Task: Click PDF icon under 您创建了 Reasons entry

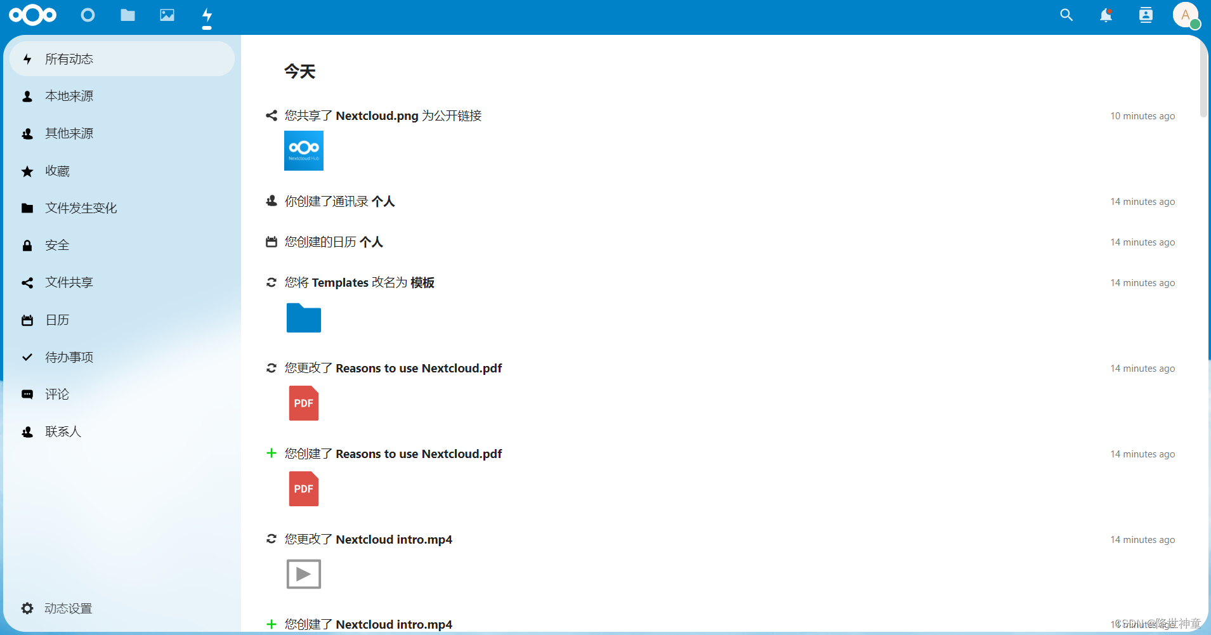Action: pos(304,489)
